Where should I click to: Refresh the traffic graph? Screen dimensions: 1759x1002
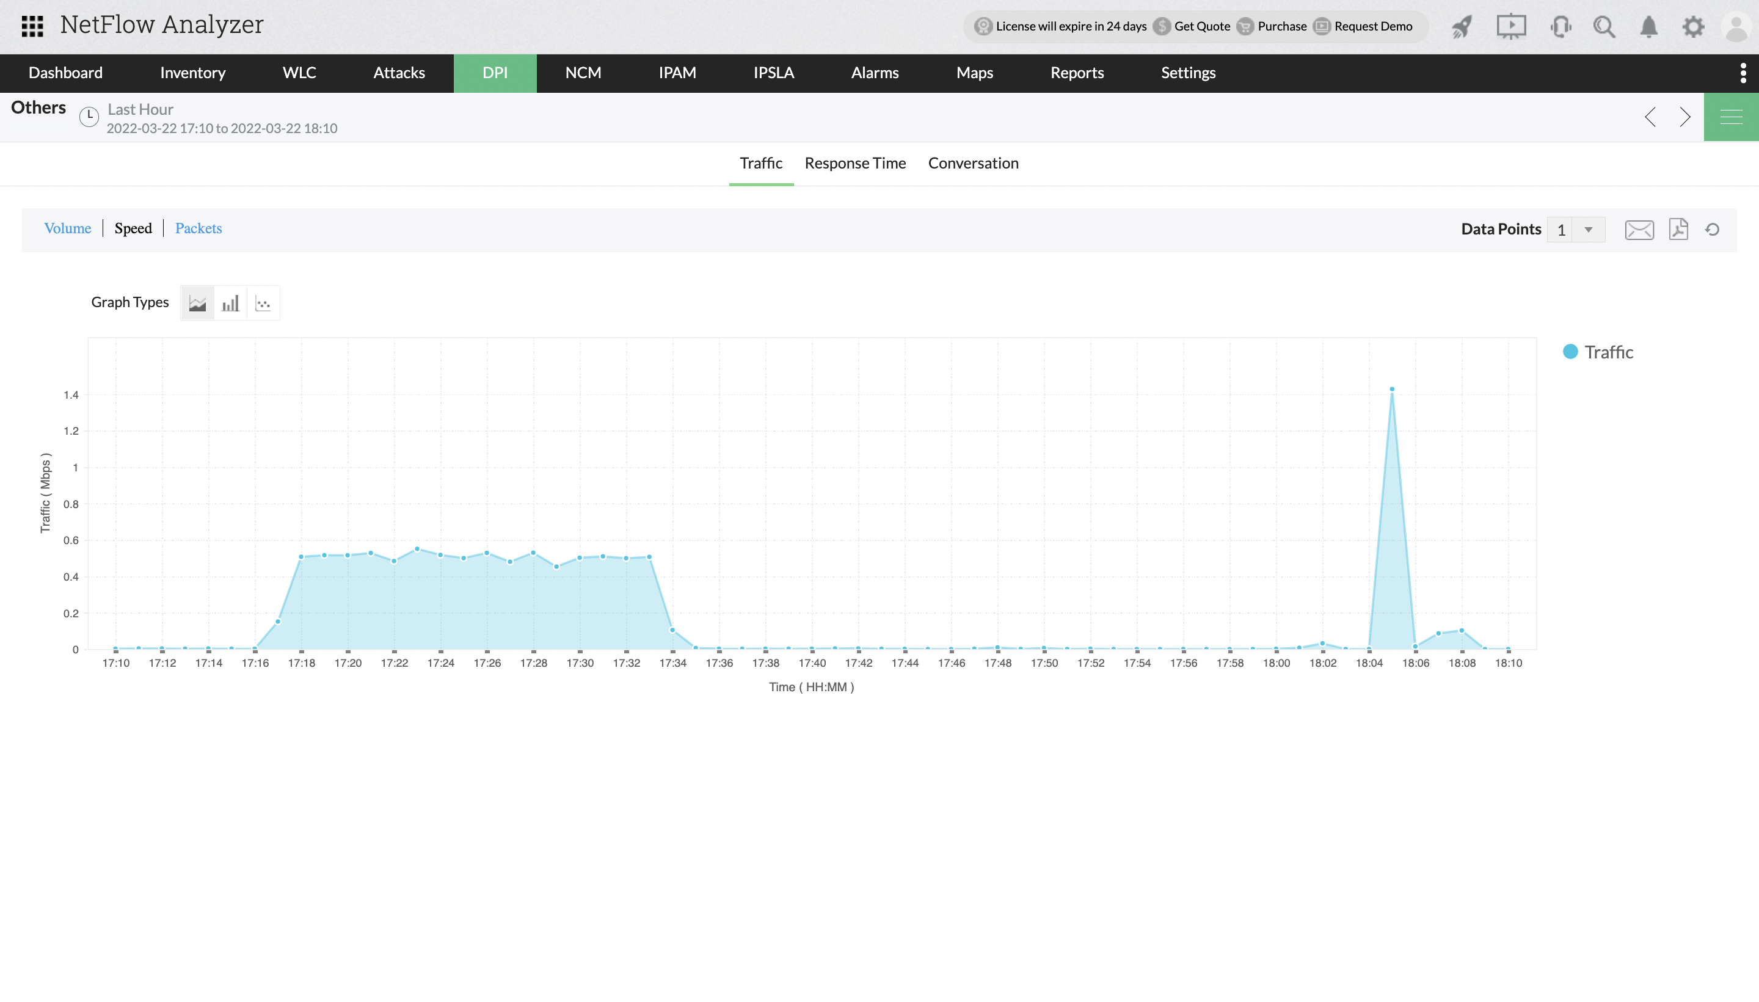point(1712,230)
